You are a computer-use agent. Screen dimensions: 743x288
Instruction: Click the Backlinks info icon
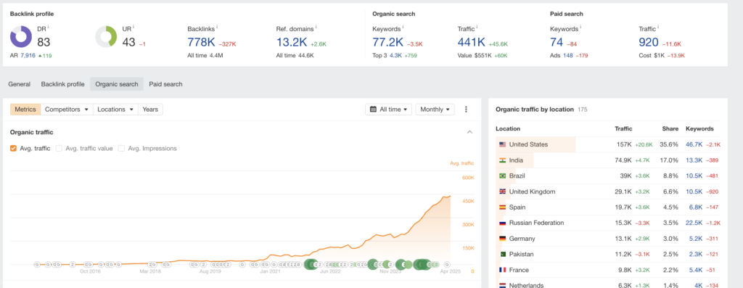coord(216,28)
